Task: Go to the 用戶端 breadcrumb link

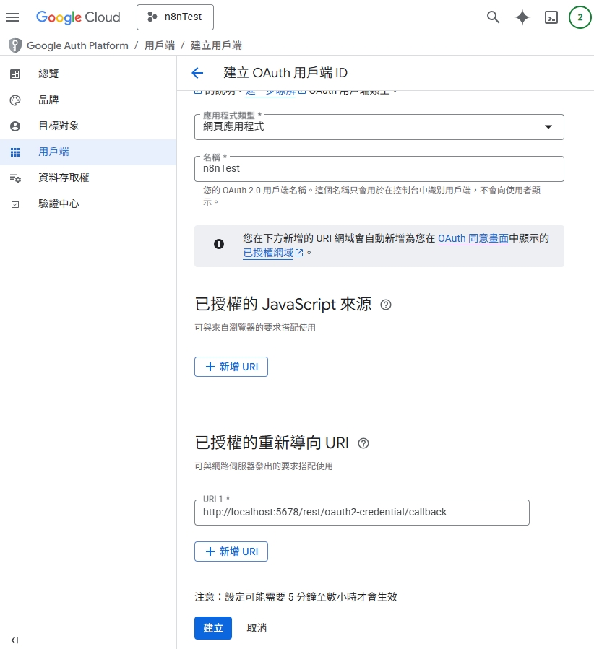Action: click(160, 45)
